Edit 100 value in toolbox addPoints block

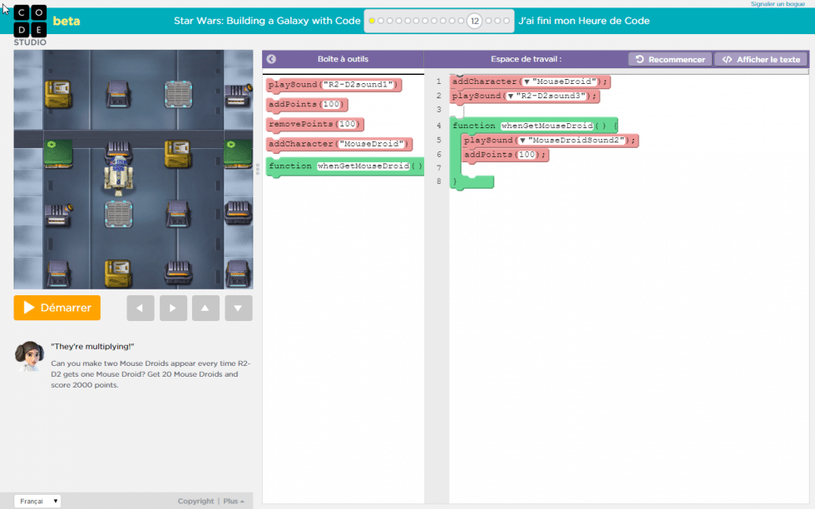331,105
